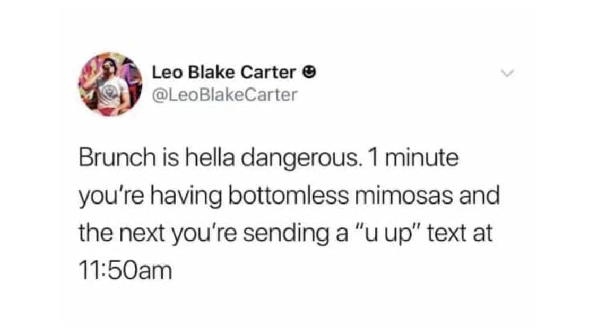Select the word Brunch in the tweet
The width and height of the screenshot is (589, 336).
(x=117, y=157)
